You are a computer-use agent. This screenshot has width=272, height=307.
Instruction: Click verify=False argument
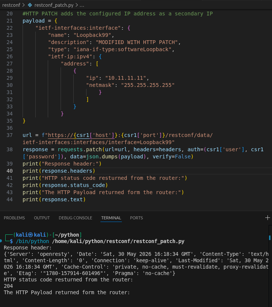pos(172,157)
